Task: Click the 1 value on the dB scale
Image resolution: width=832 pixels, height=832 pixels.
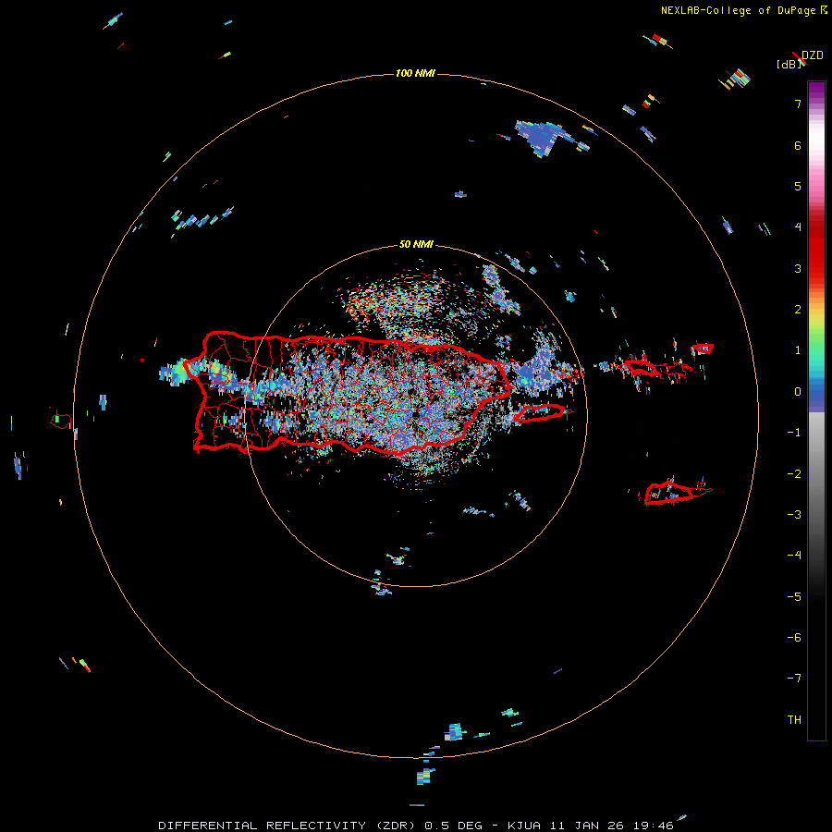Action: pos(798,350)
